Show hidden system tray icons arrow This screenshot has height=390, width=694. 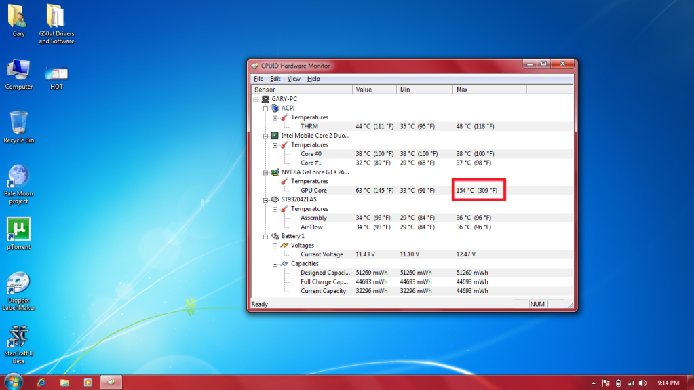pyautogui.click(x=594, y=383)
